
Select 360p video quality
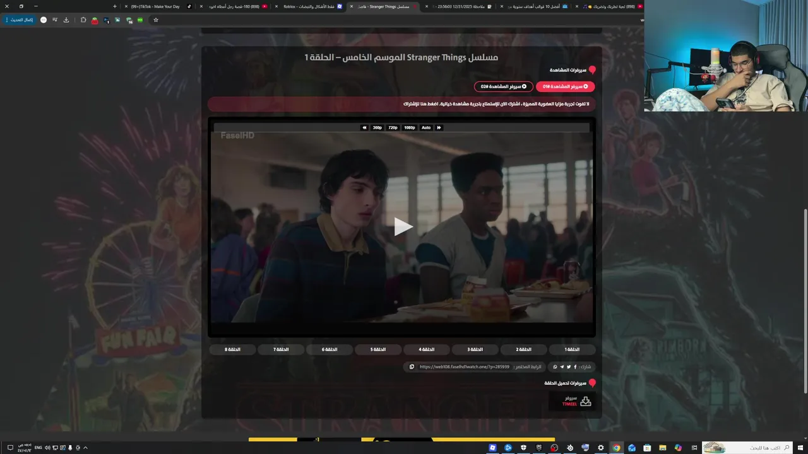377,127
